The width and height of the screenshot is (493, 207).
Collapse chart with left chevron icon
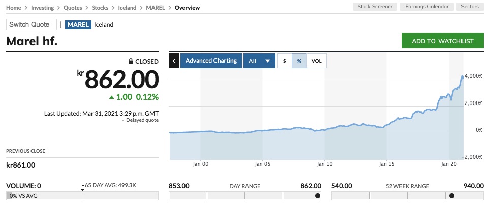pos(174,61)
